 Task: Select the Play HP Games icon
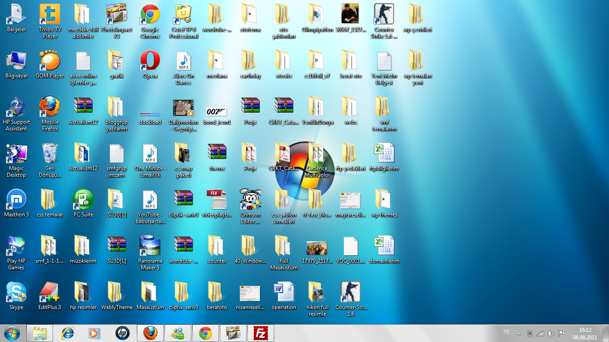click(x=16, y=252)
